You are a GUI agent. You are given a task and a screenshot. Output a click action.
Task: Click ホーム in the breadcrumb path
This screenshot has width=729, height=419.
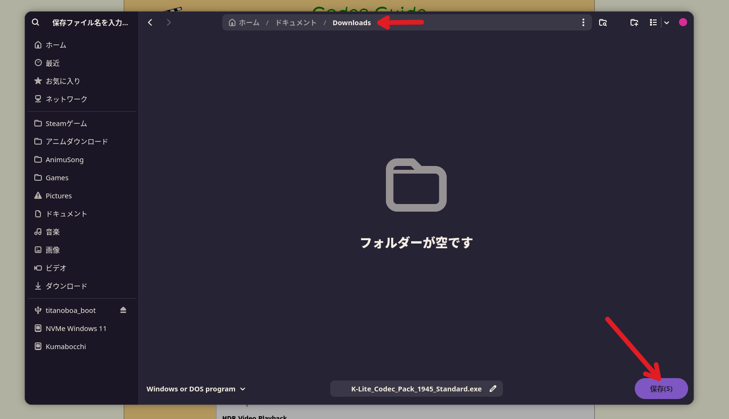(244, 23)
